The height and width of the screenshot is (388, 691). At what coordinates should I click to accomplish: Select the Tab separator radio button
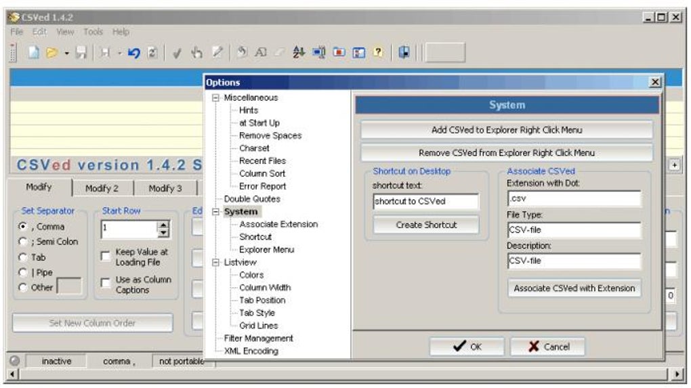[23, 257]
